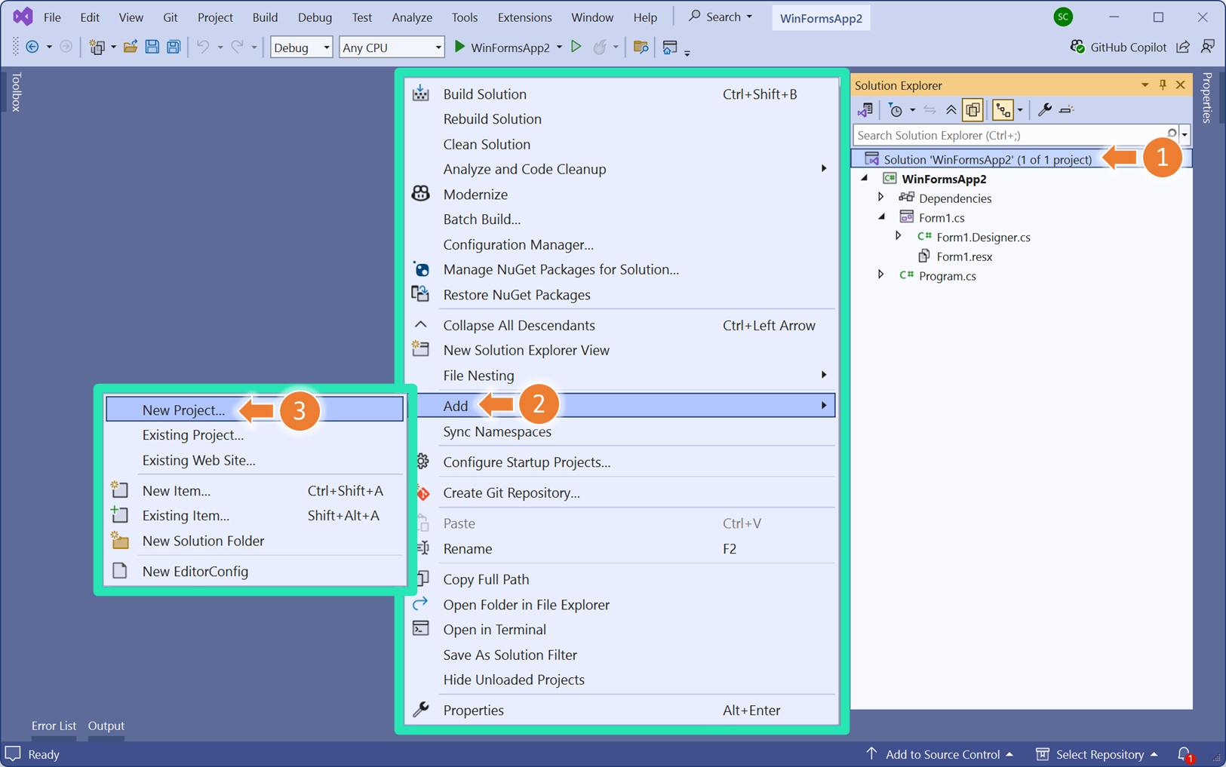Toggle Track Active Item tree icon
The height and width of the screenshot is (767, 1226).
click(1003, 110)
